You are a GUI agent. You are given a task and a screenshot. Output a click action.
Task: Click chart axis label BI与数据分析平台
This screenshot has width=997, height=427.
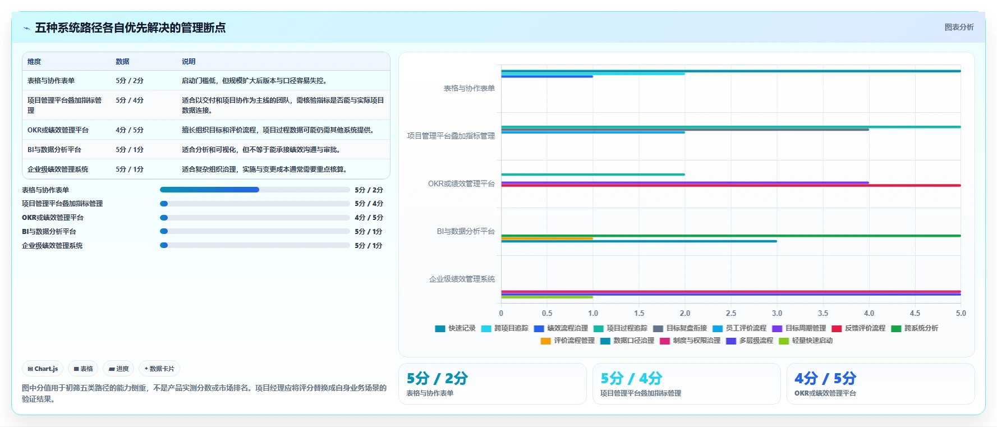click(x=466, y=232)
